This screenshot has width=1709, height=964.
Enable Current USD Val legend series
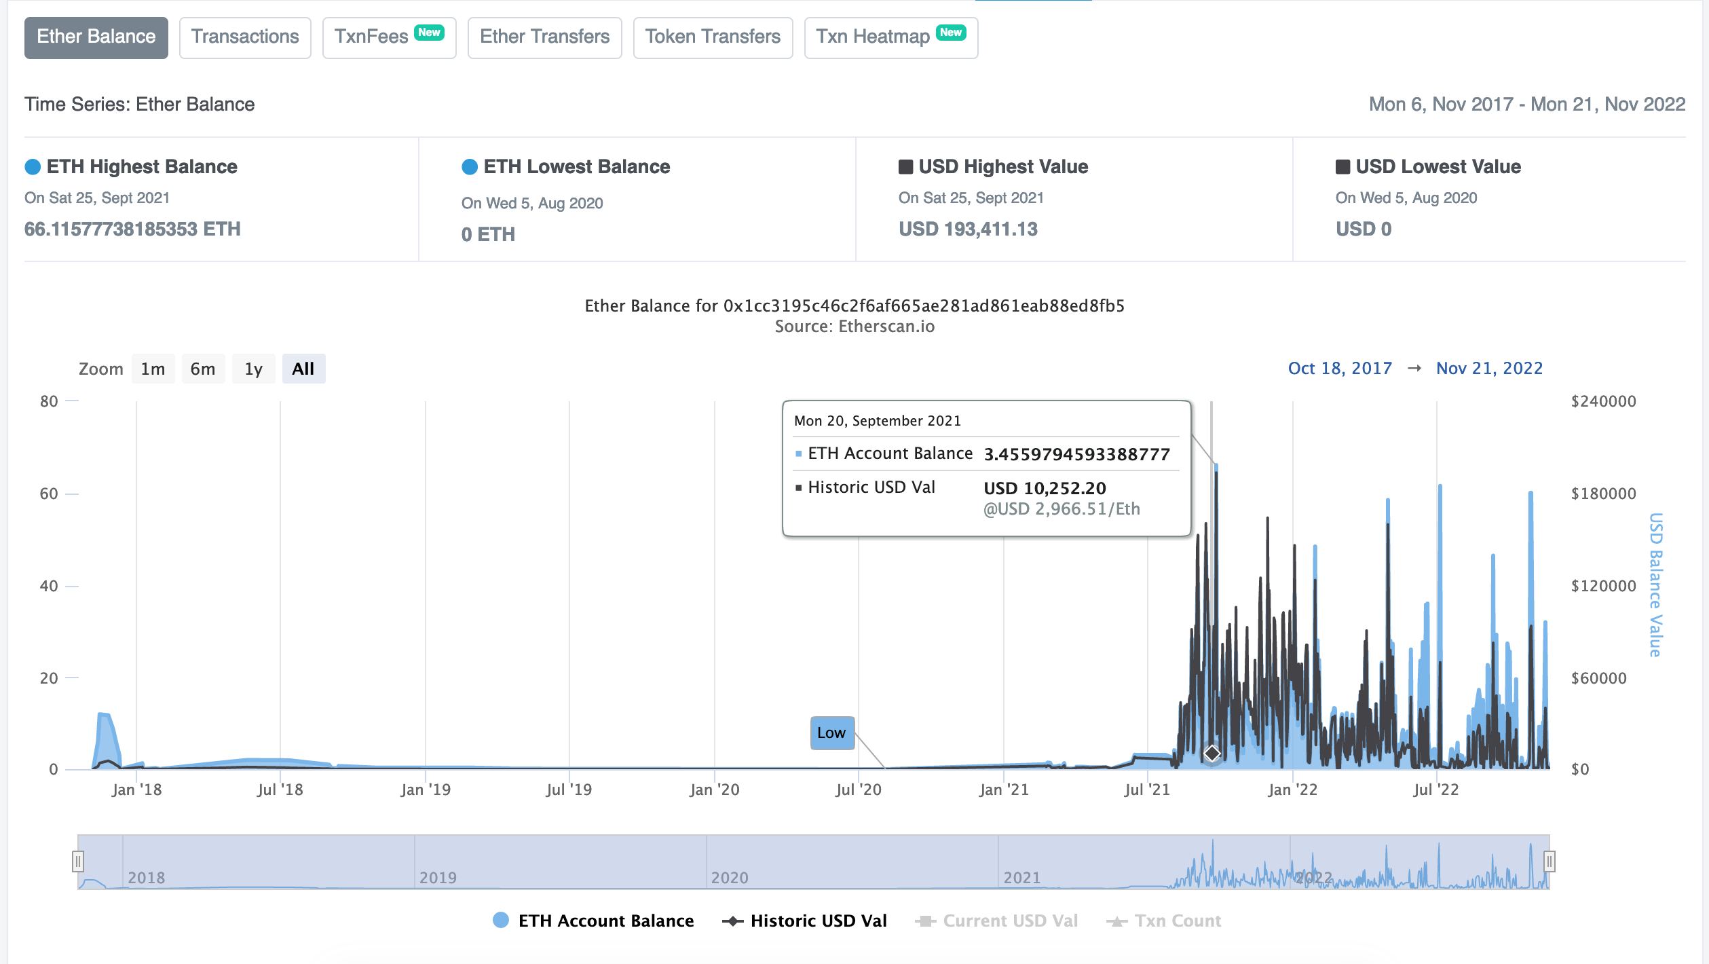click(x=996, y=921)
